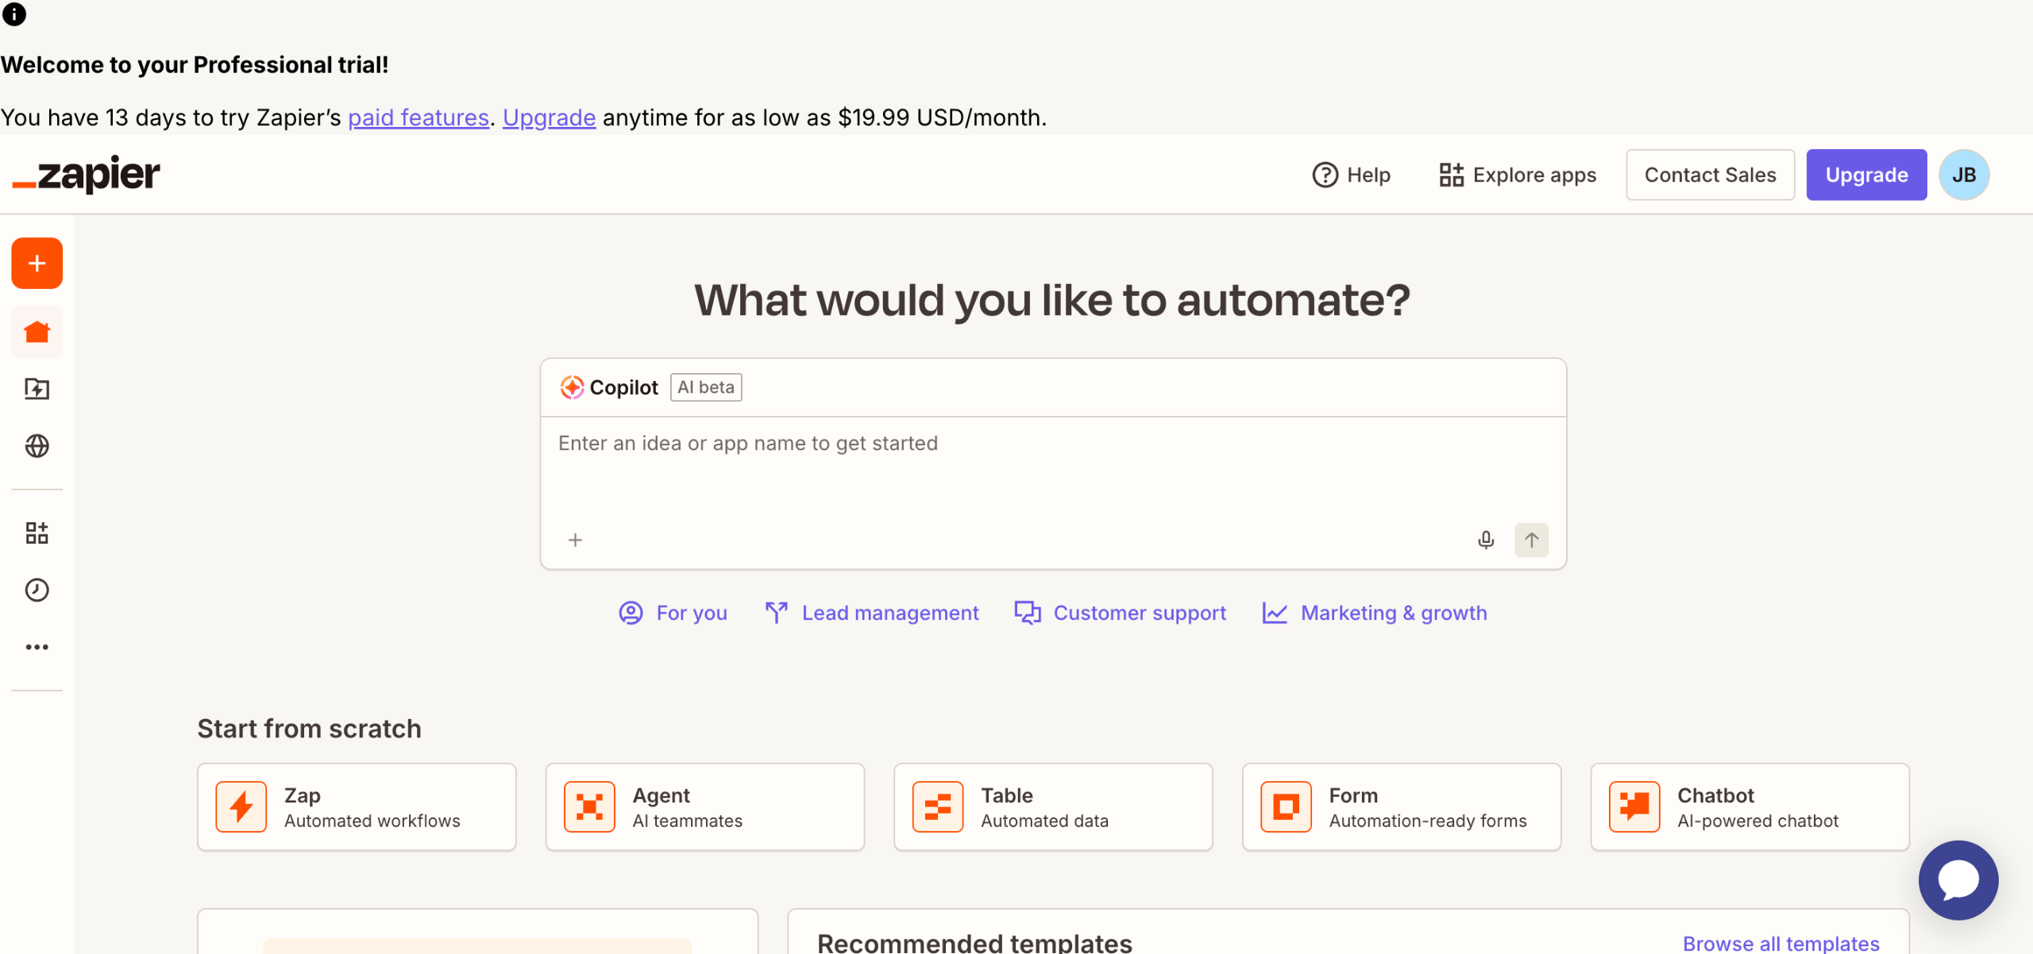Open the Home icon in sidebar
The image size is (2033, 954).
[x=37, y=332]
